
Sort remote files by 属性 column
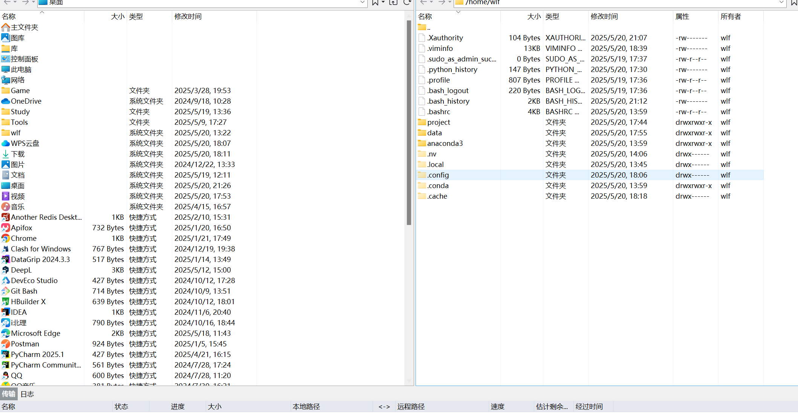[x=682, y=17]
